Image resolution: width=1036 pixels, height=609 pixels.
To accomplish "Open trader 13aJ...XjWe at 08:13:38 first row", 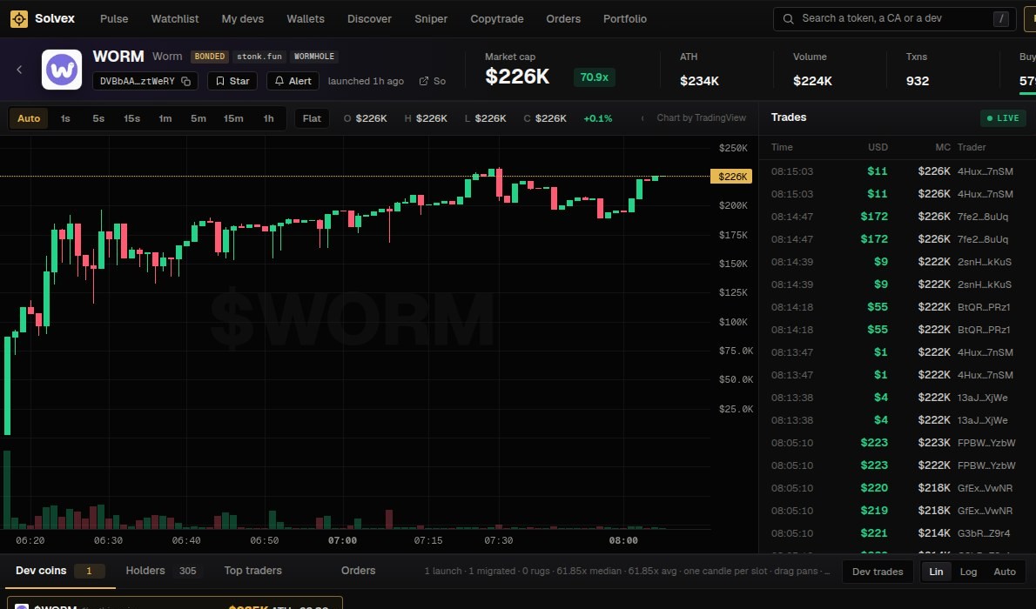I will 983,398.
